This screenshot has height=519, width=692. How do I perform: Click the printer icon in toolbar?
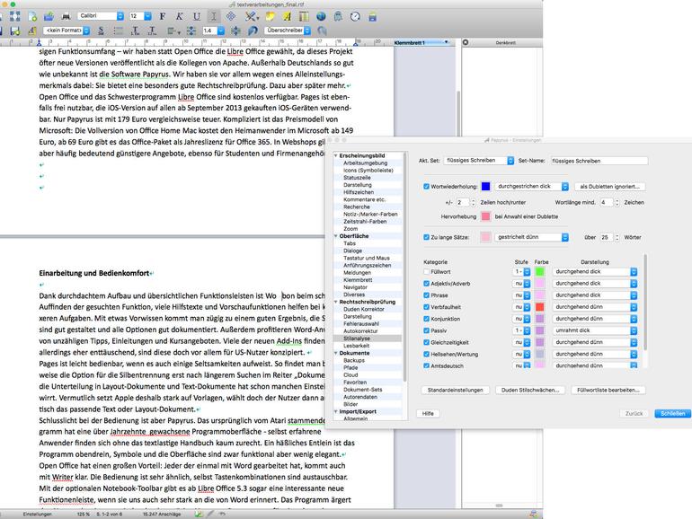coord(66,16)
